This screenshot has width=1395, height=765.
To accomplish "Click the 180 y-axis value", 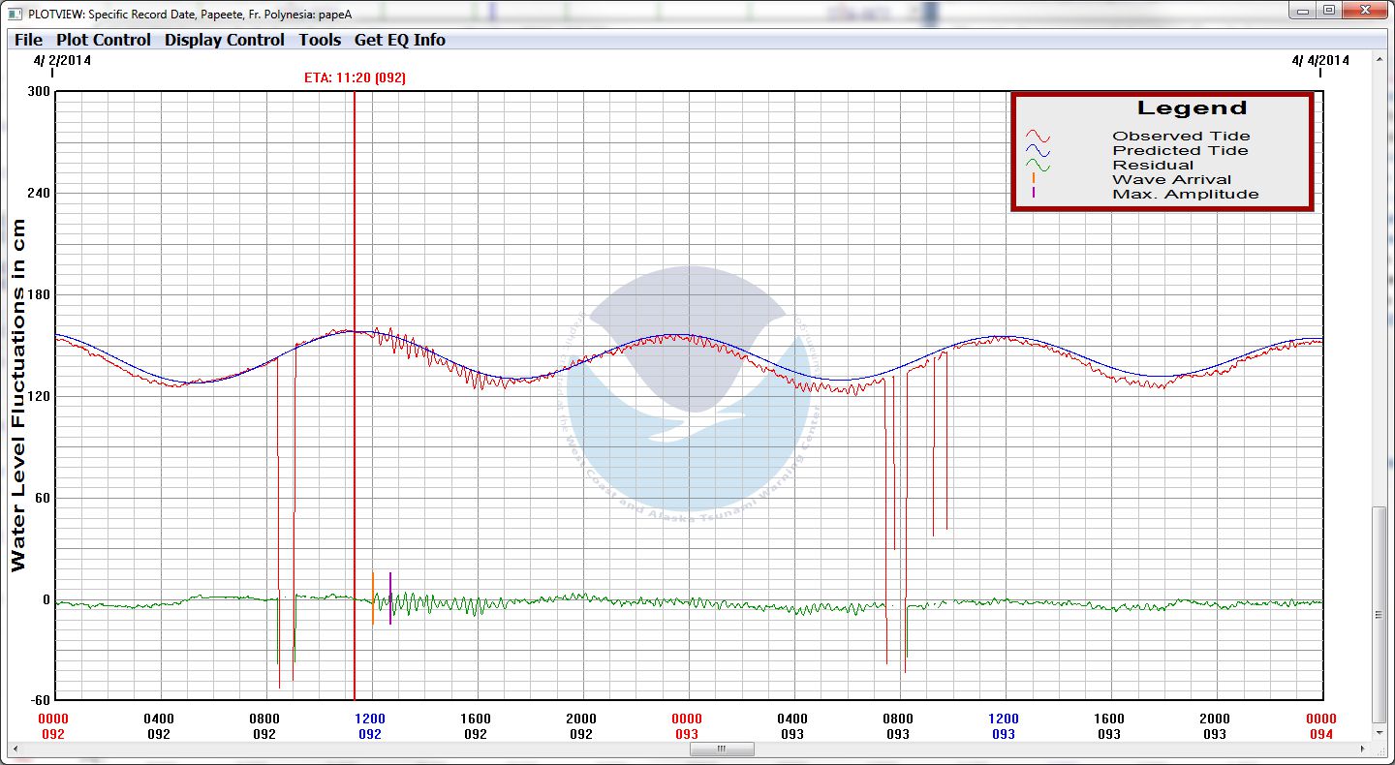I will point(41,294).
